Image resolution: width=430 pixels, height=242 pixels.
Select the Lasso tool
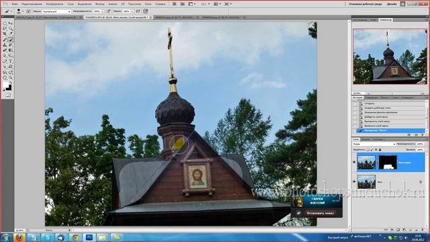(5, 28)
